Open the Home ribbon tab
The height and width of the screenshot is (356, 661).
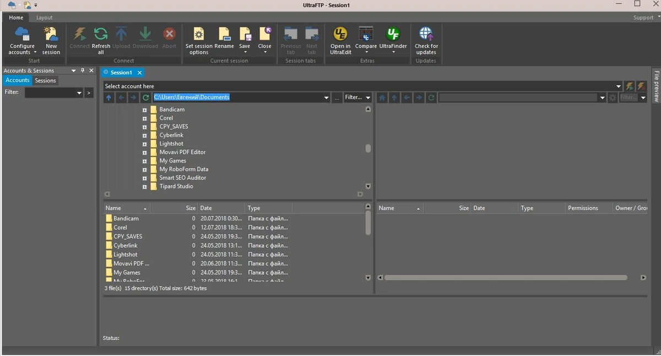(16, 18)
